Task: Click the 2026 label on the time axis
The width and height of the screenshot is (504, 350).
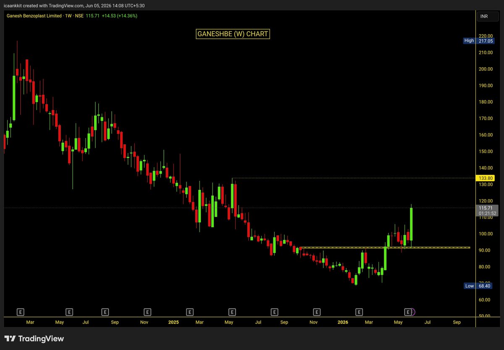Action: pos(343,322)
